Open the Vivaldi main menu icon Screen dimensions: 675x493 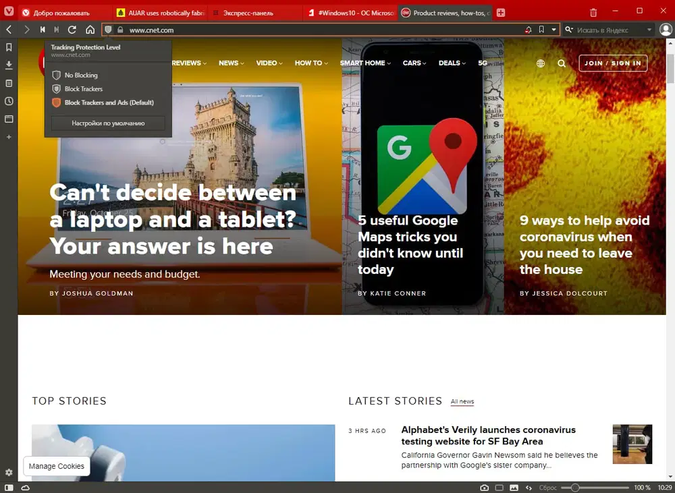pyautogui.click(x=9, y=11)
